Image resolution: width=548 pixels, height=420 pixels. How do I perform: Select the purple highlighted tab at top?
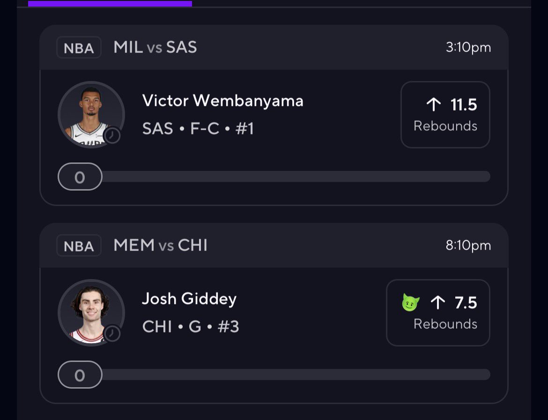pyautogui.click(x=110, y=4)
